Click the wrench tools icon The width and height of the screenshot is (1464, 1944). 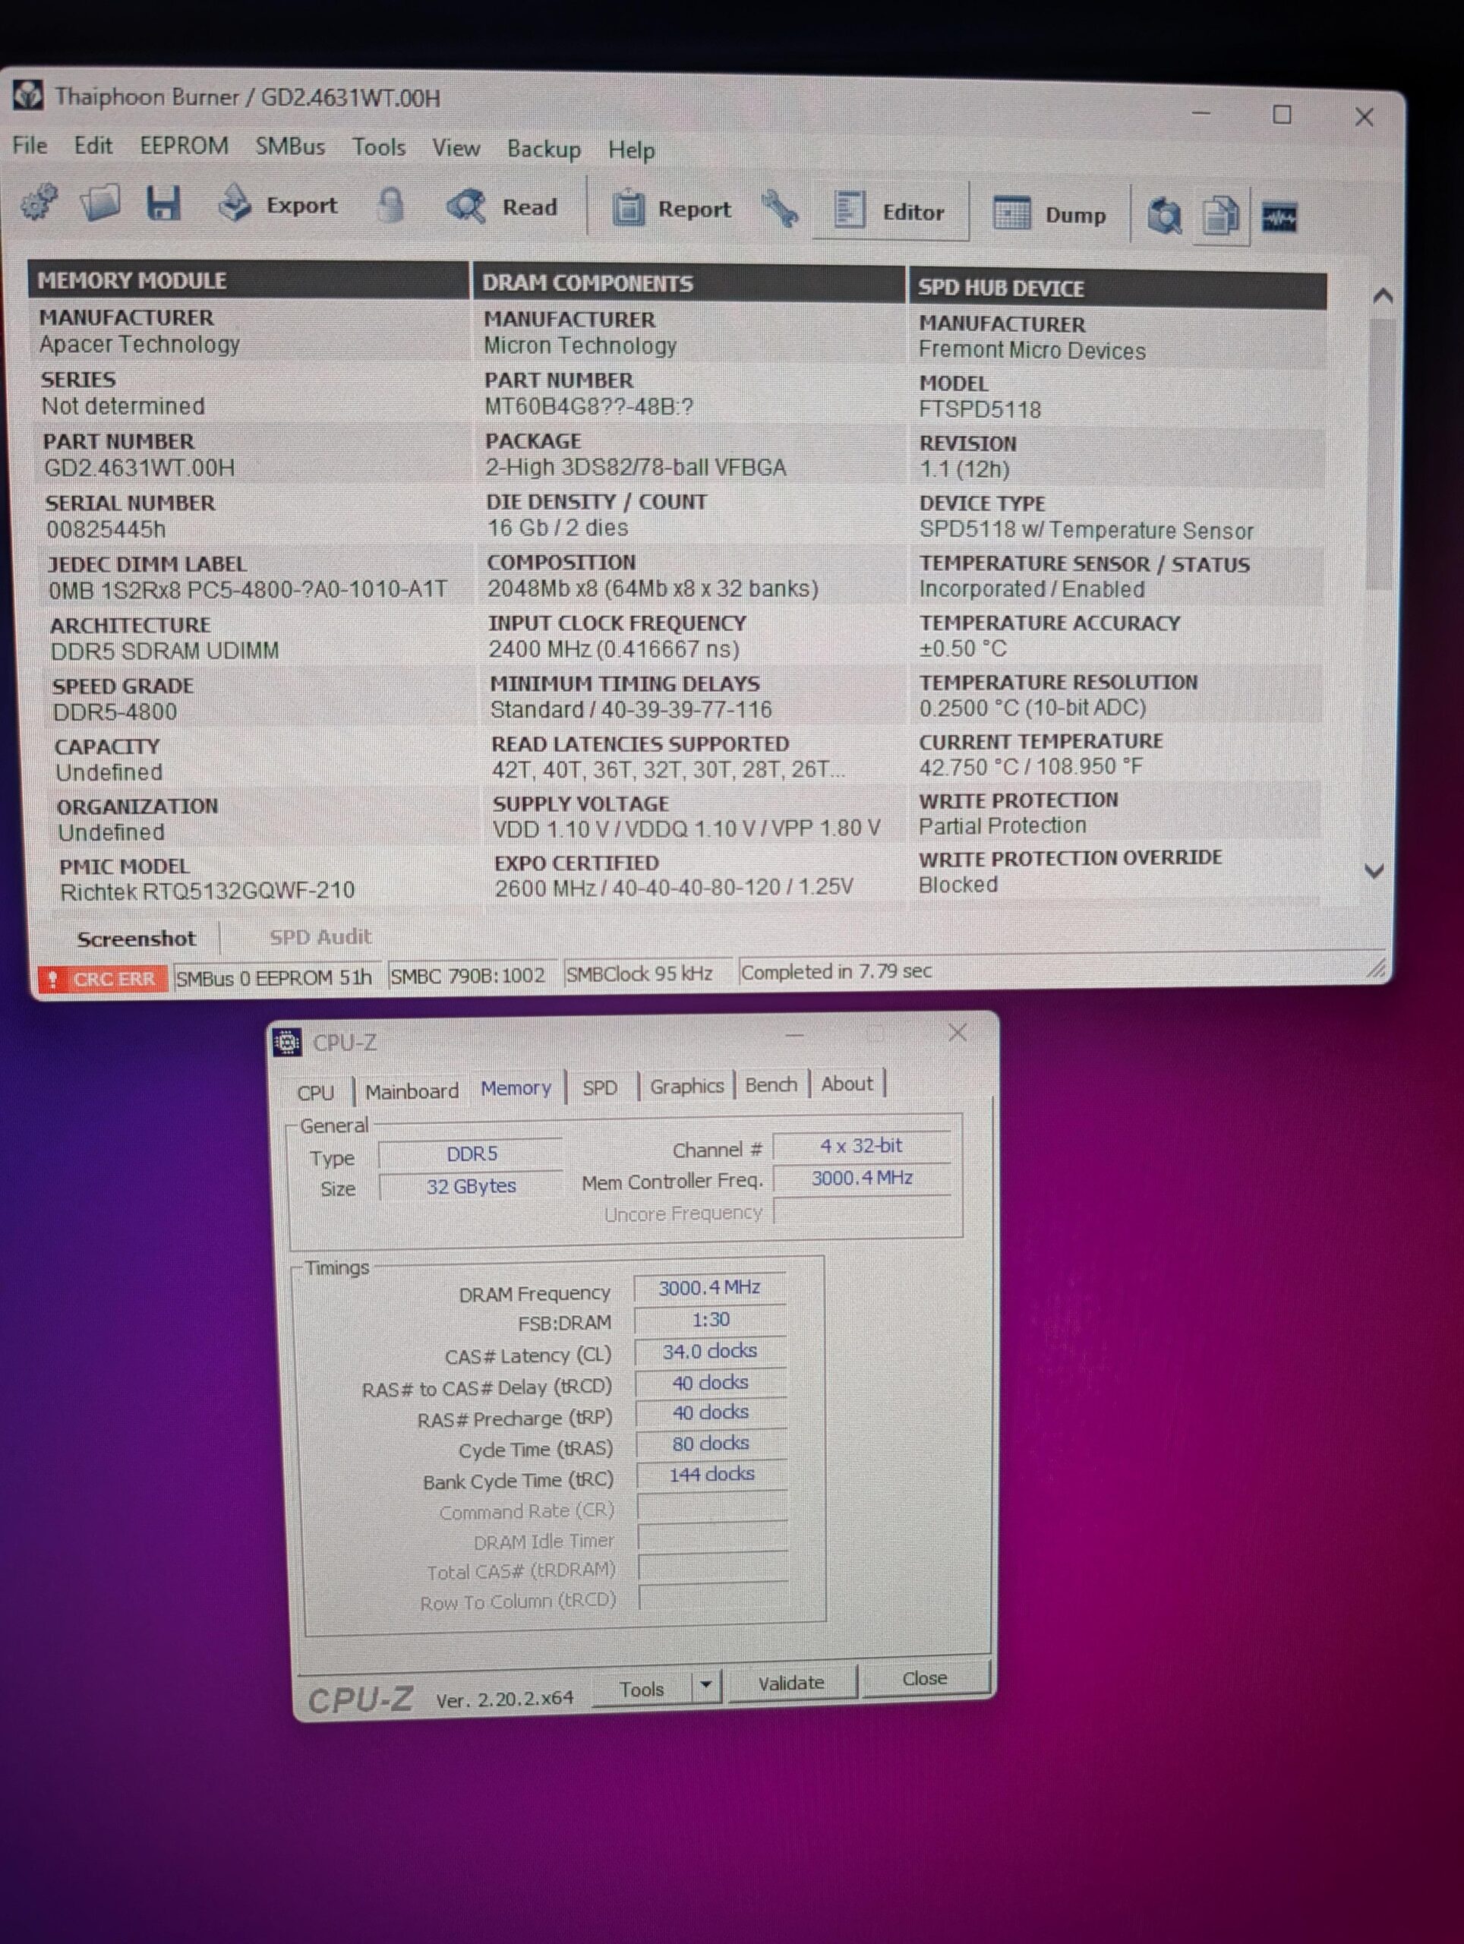tap(779, 210)
